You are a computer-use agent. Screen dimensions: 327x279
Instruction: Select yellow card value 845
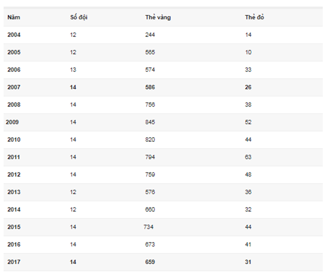pos(150,122)
